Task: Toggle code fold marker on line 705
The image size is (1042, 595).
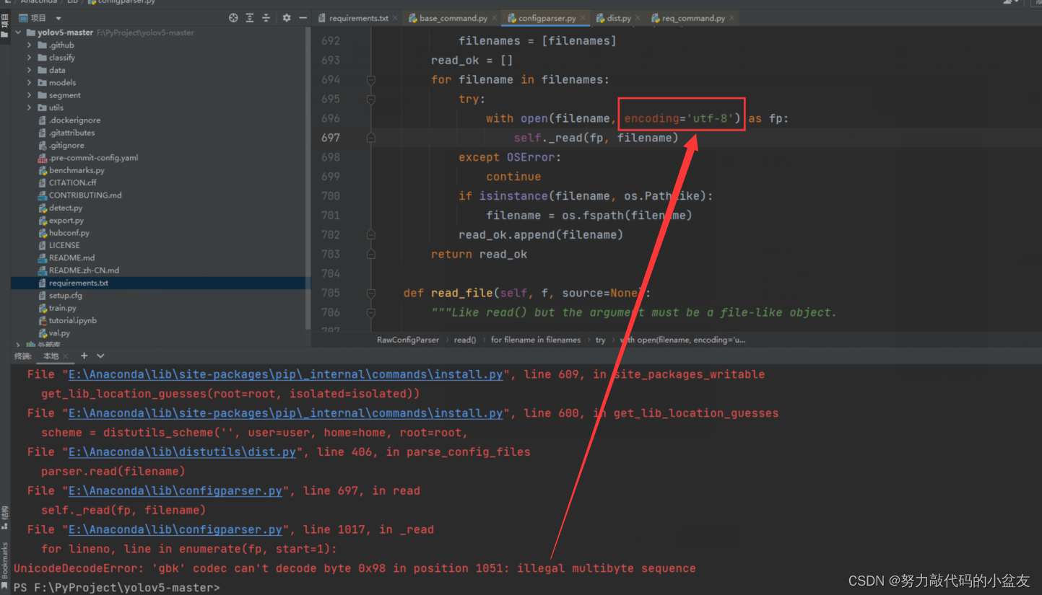Action: (371, 293)
